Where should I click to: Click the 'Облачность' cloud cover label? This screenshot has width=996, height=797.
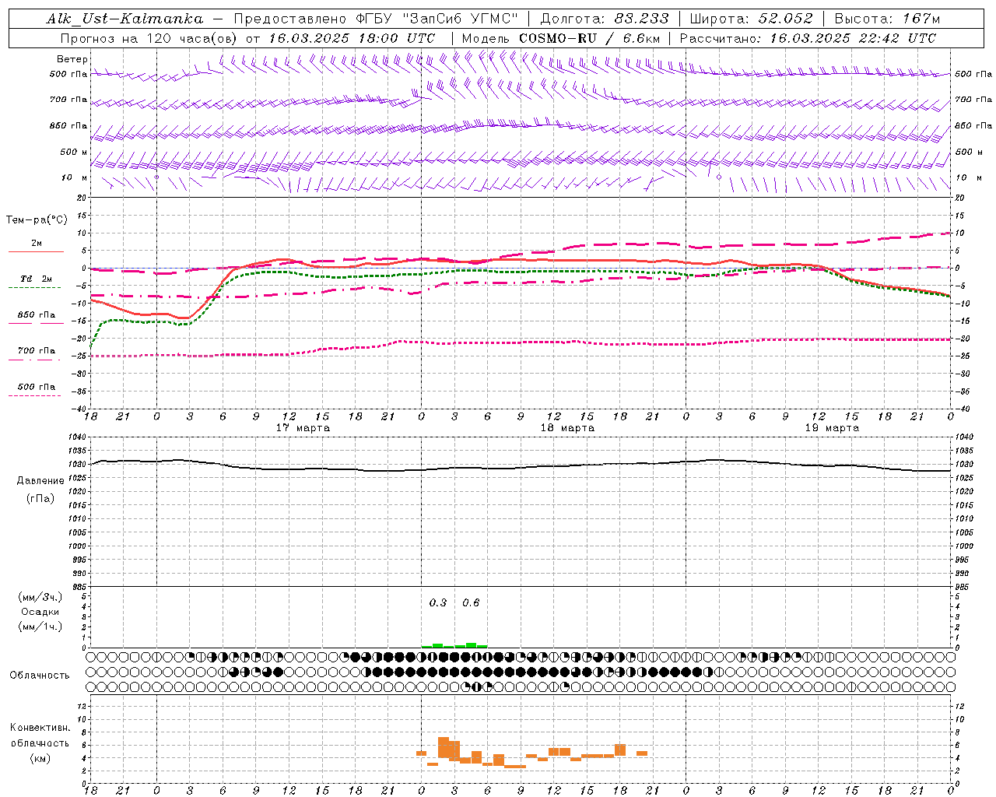tap(40, 676)
